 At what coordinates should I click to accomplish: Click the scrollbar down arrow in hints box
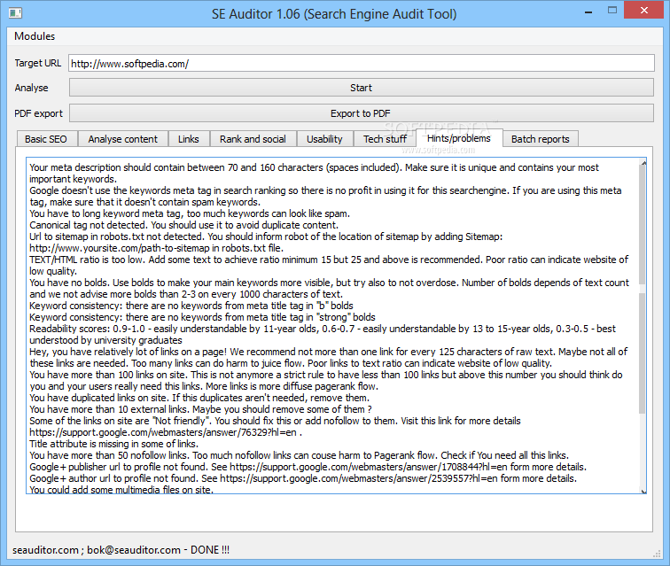point(643,491)
